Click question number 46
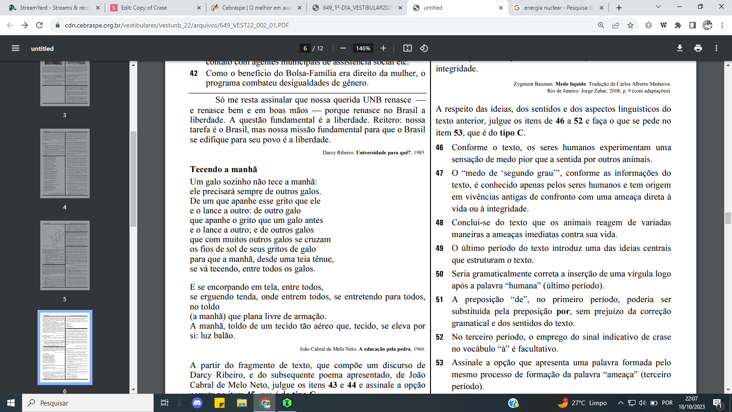Image resolution: width=732 pixels, height=412 pixels. coord(440,147)
